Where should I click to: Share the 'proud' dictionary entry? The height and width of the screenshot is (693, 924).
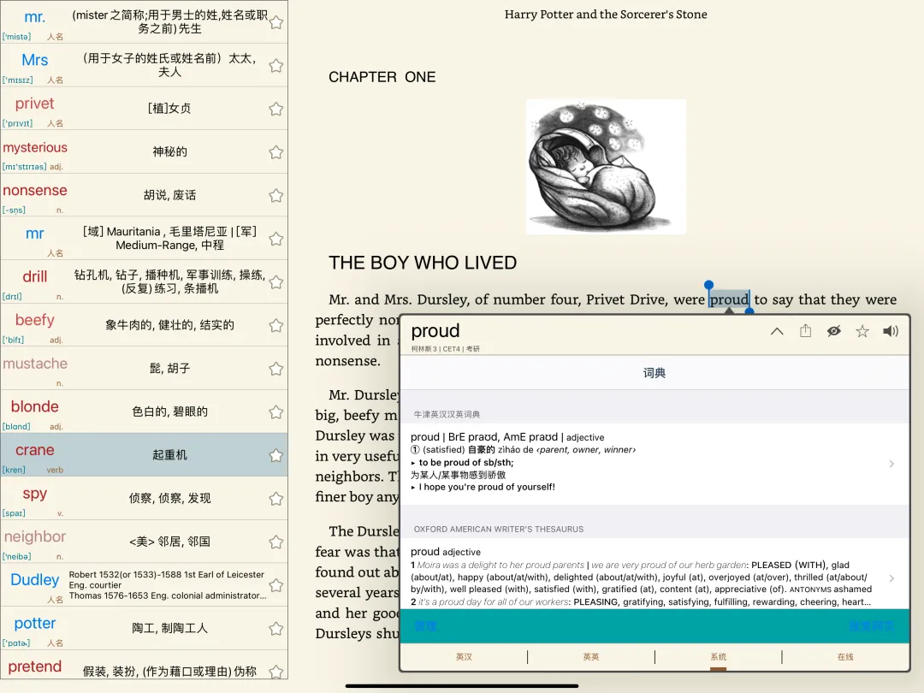click(x=806, y=330)
